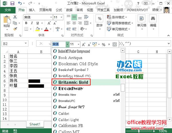Open the Sheet1 worksheet tab
The image size is (172, 133).
pos(35,124)
